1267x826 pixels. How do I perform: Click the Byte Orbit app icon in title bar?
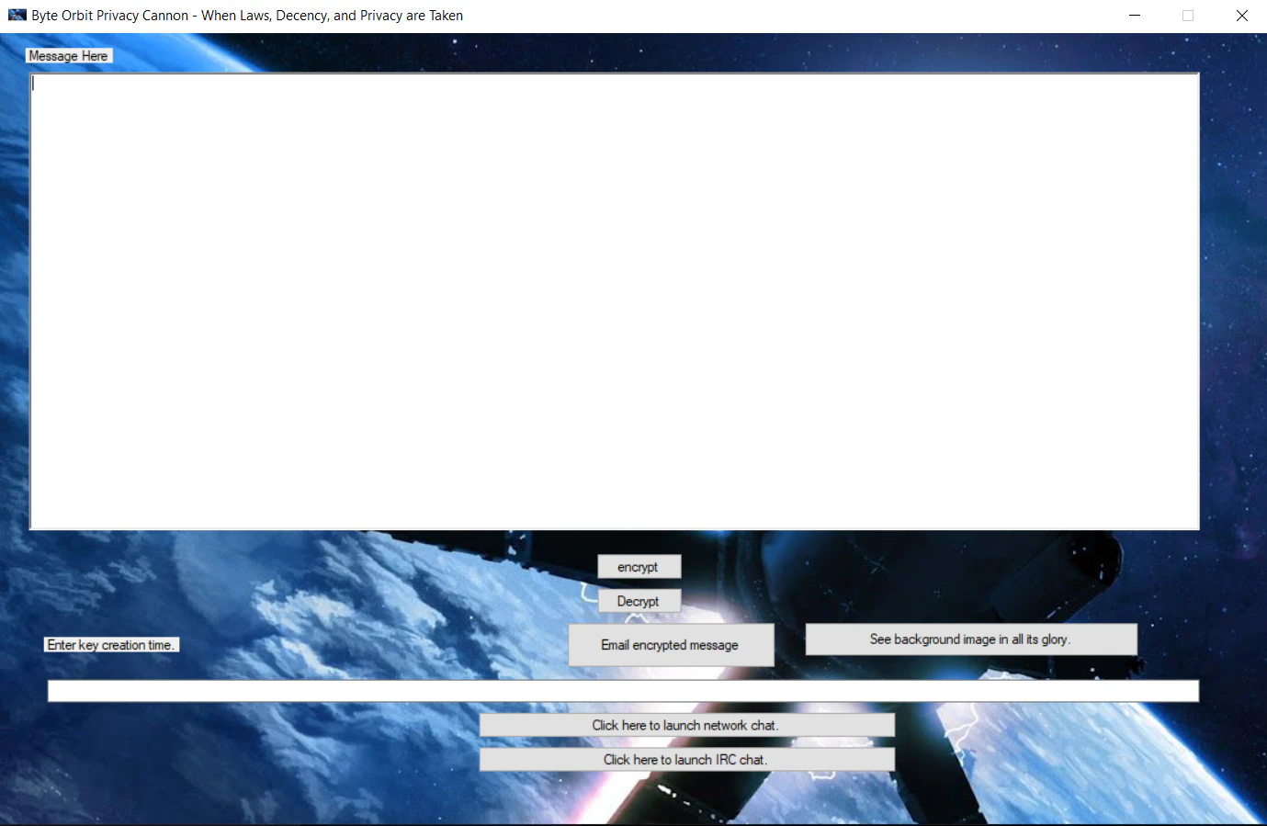pos(17,16)
